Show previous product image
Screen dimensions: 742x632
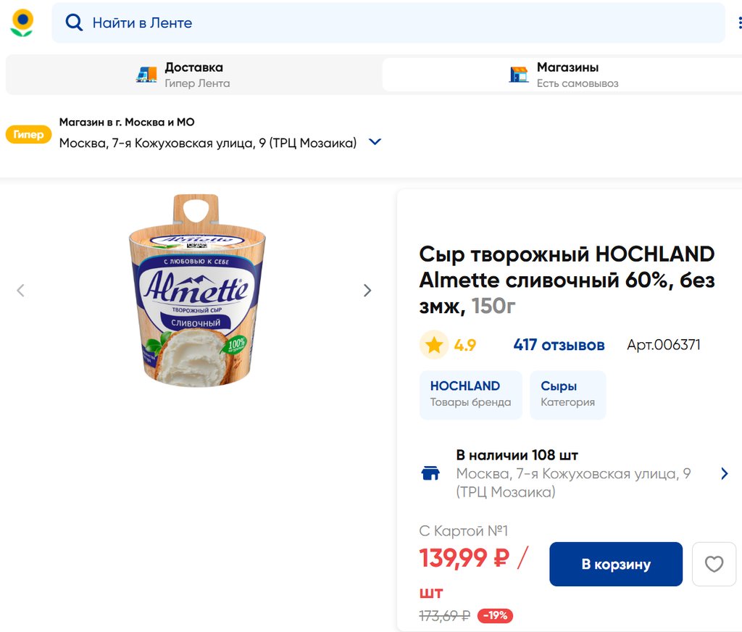click(20, 291)
